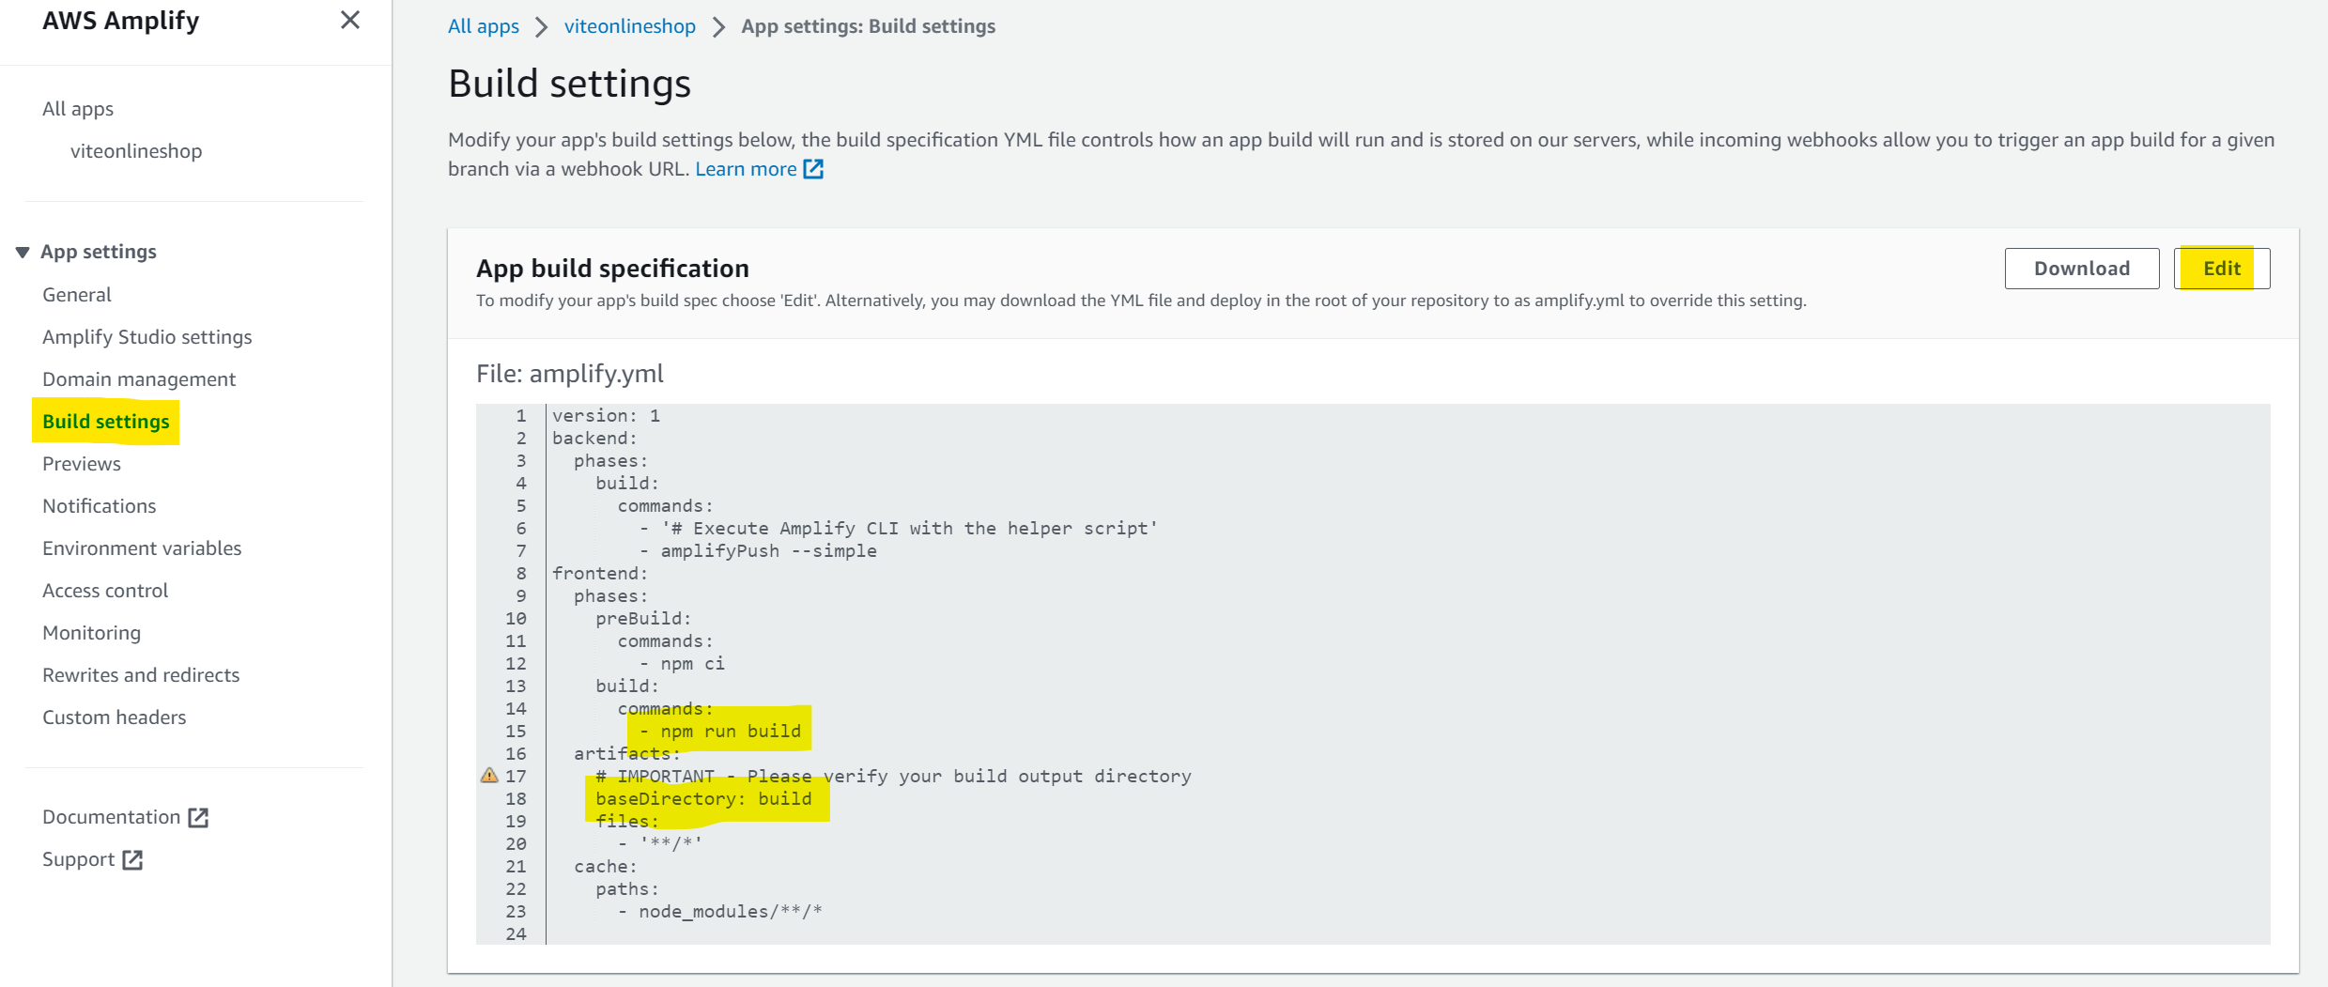Click the warning icon on line 17
Viewport: 2328px width, 987px height.
point(489,776)
